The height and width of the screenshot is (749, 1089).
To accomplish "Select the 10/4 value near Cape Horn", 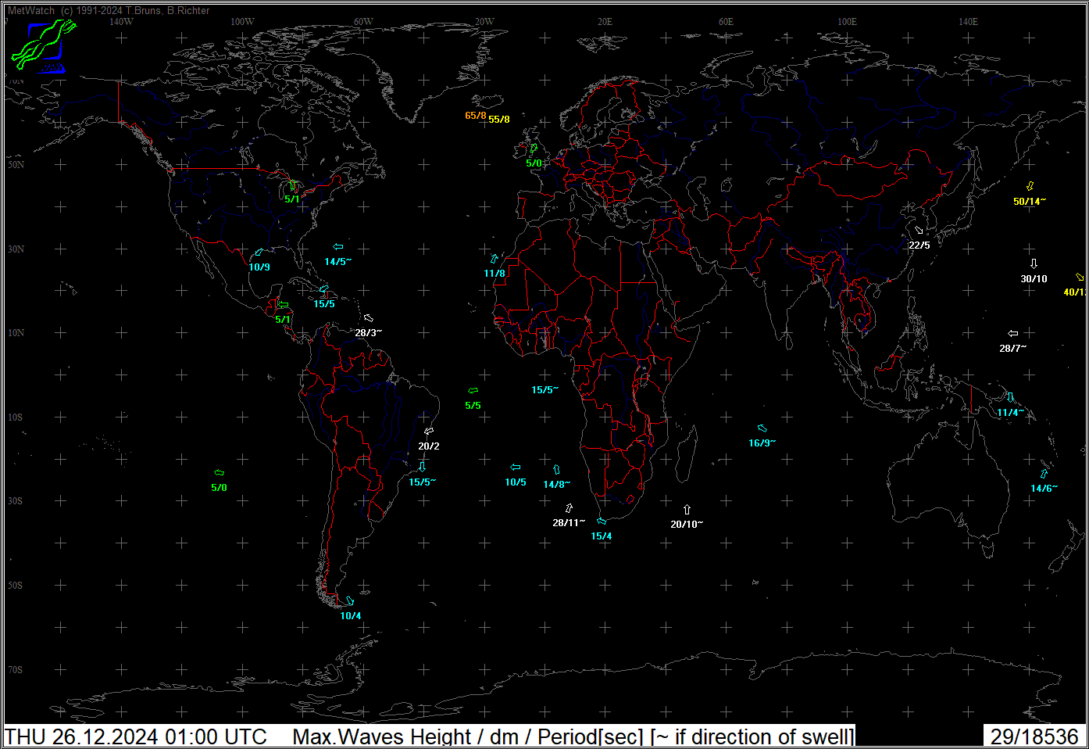I will pos(351,616).
